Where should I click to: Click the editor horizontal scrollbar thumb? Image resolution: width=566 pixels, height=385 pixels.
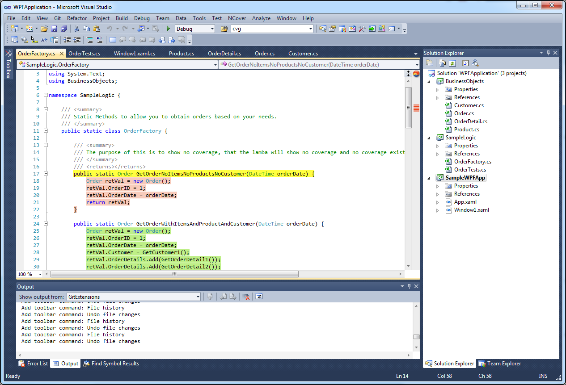pyautogui.click(x=174, y=274)
